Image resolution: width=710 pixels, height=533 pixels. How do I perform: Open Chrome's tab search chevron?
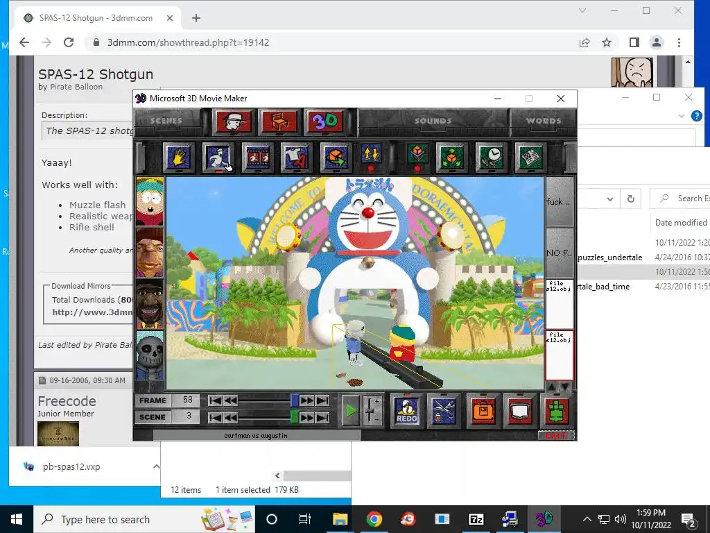pyautogui.click(x=582, y=10)
